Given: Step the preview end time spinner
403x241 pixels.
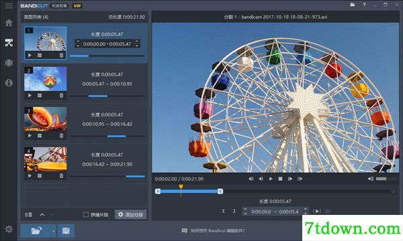Looking at the screenshot, I should pyautogui.click(x=305, y=212).
